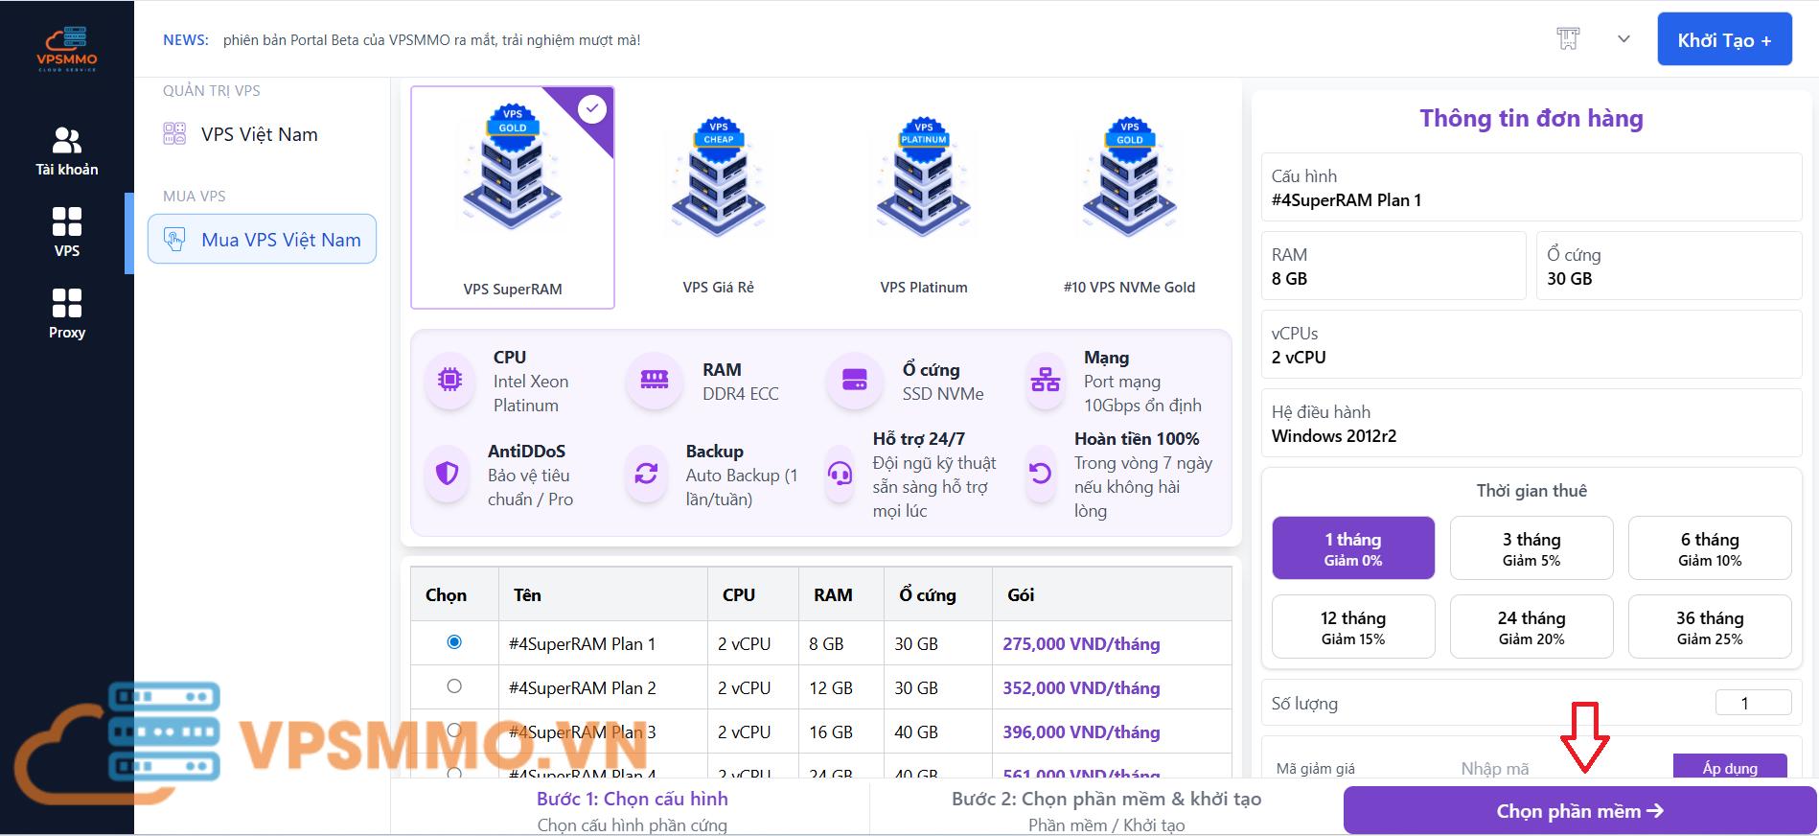Select the VPS Platinum server icon

click(x=923, y=179)
